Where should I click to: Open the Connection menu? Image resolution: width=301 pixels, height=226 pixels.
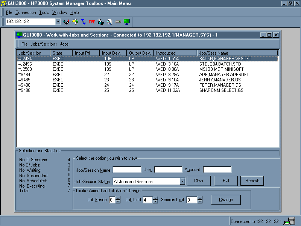(26, 12)
